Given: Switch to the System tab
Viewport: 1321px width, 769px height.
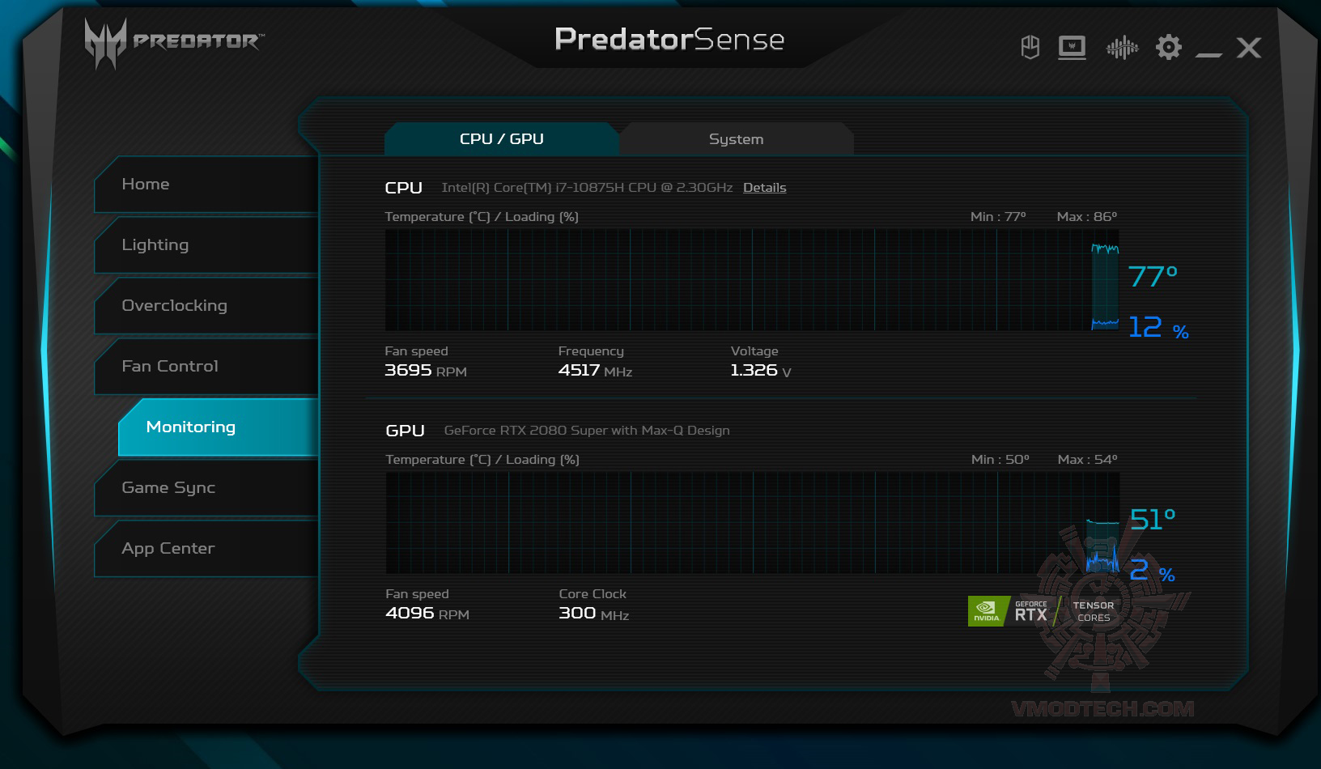Looking at the screenshot, I should click(736, 138).
